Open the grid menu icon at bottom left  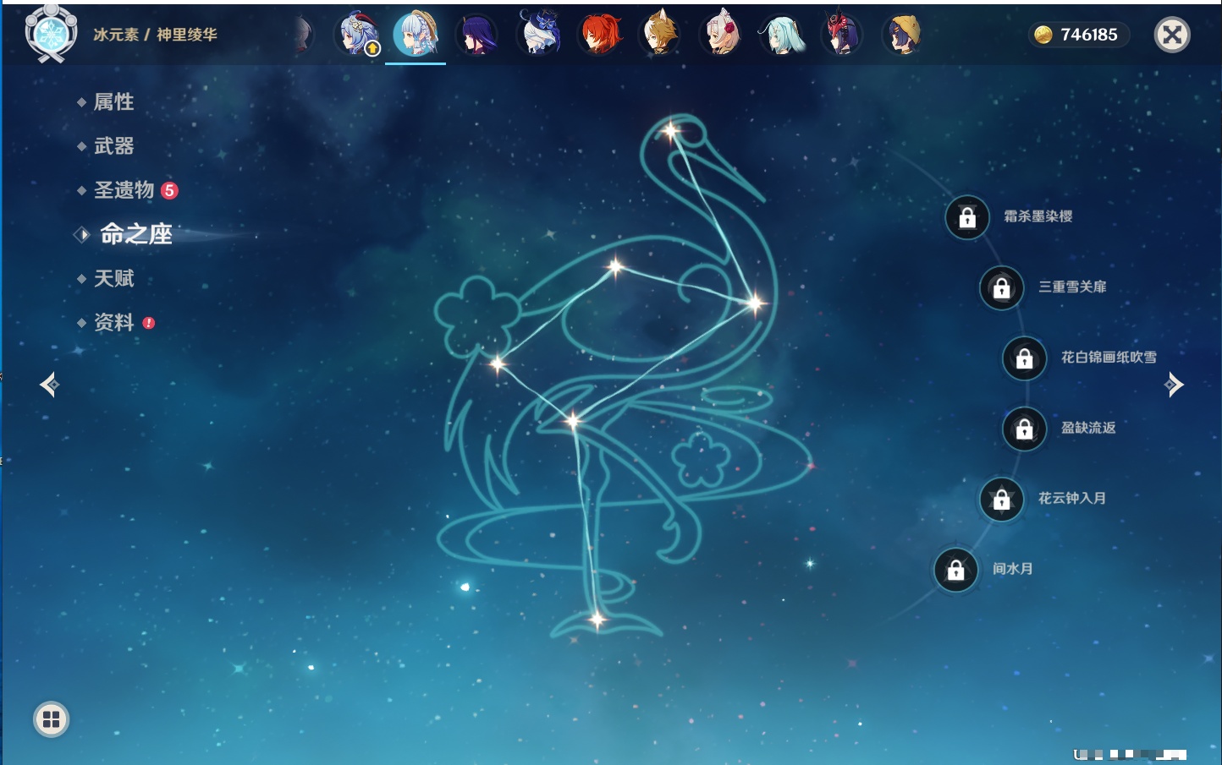51,719
